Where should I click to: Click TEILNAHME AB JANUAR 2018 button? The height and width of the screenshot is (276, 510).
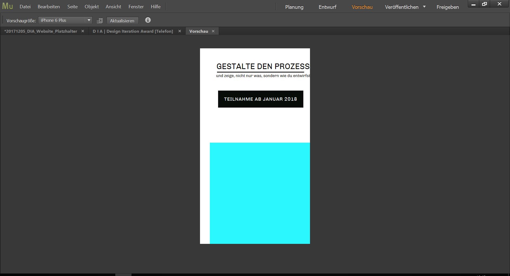pos(261,99)
